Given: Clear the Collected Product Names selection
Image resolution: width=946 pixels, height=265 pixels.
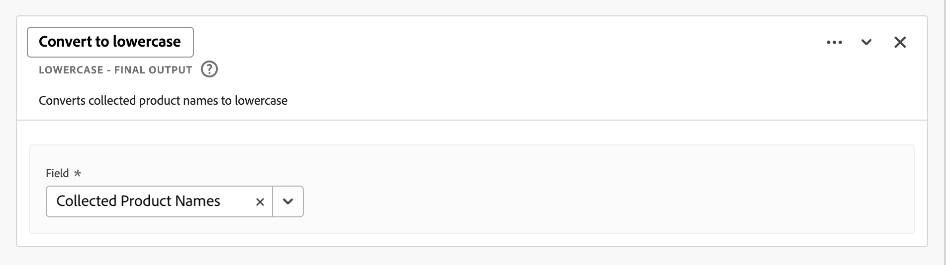Looking at the screenshot, I should point(260,201).
